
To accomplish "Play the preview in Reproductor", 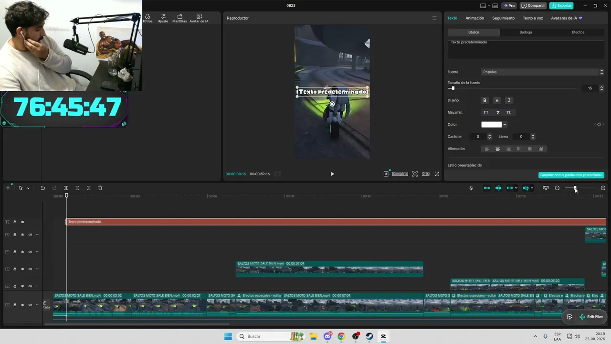I will (x=332, y=174).
